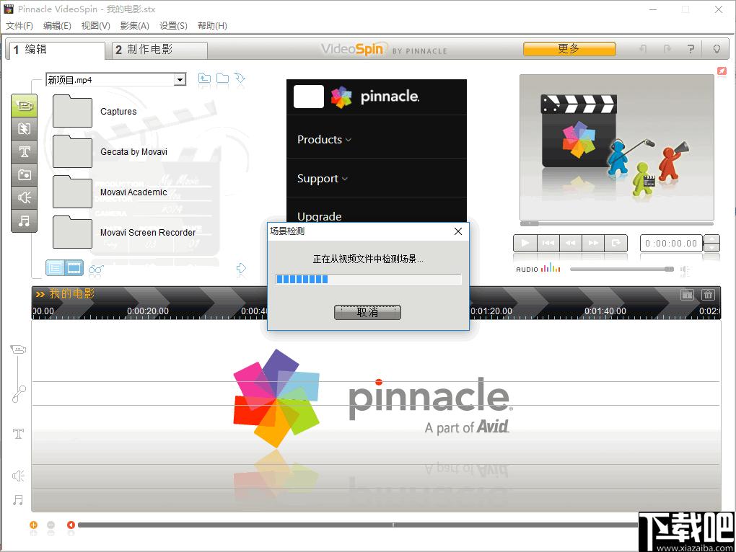Open the sound effects album tab icon

24,197
